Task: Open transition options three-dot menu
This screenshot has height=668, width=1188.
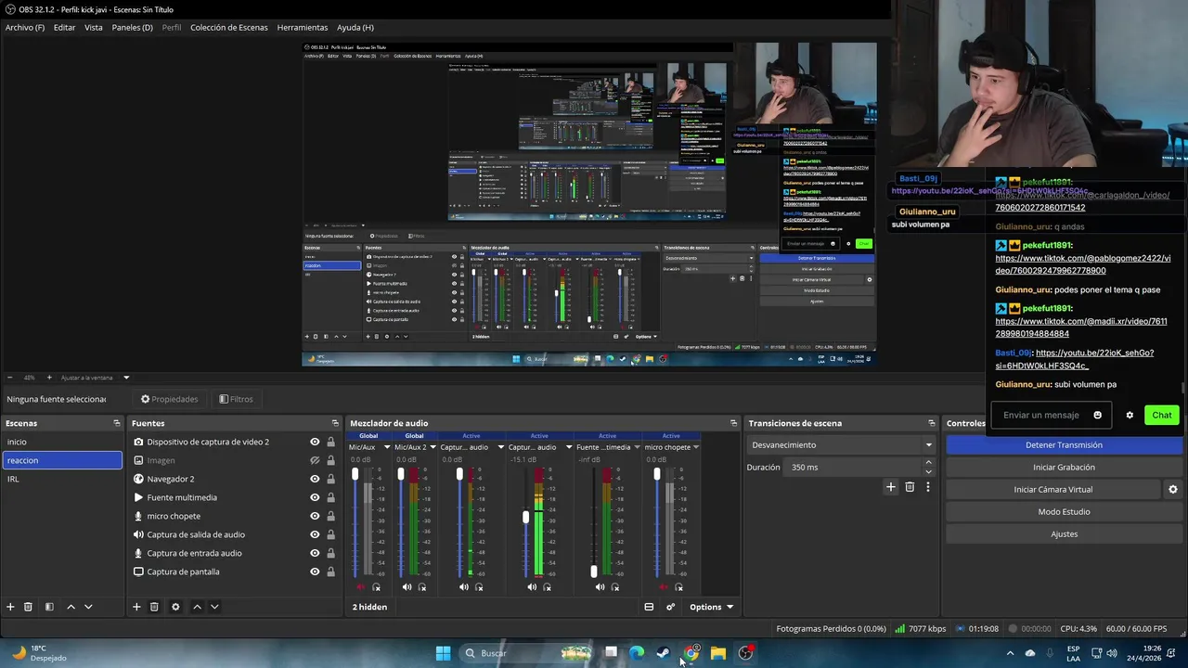Action: pyautogui.click(x=927, y=486)
